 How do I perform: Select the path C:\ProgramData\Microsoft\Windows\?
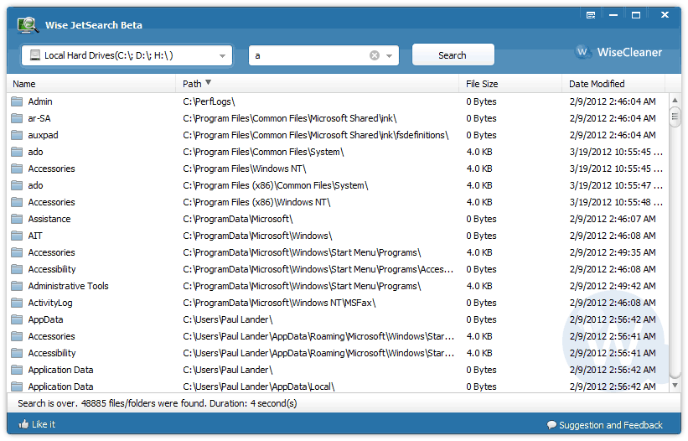point(257,236)
